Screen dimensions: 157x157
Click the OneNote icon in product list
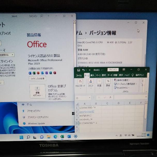pos(46,73)
